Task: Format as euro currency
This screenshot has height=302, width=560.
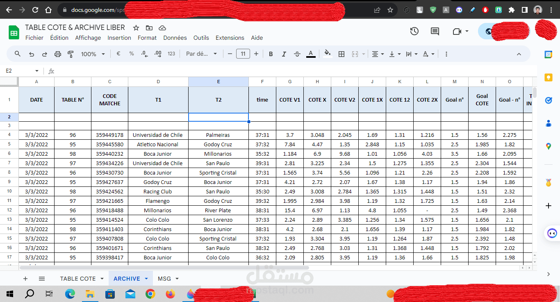Action: (x=118, y=54)
